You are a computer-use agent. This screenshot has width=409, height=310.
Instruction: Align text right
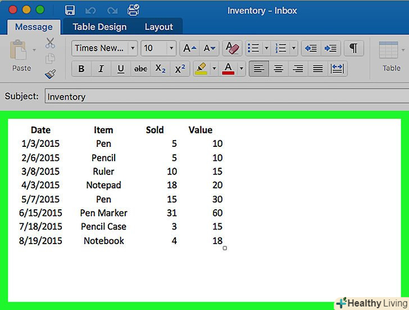[298, 69]
